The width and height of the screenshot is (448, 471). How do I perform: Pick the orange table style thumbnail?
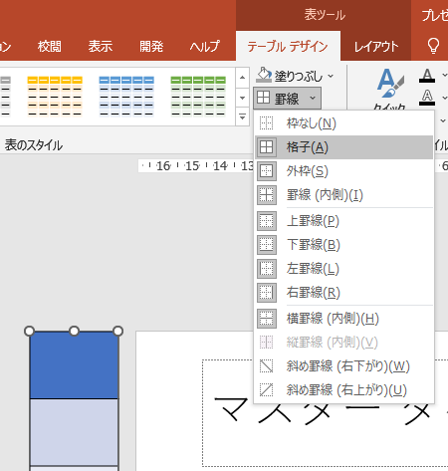55,97
